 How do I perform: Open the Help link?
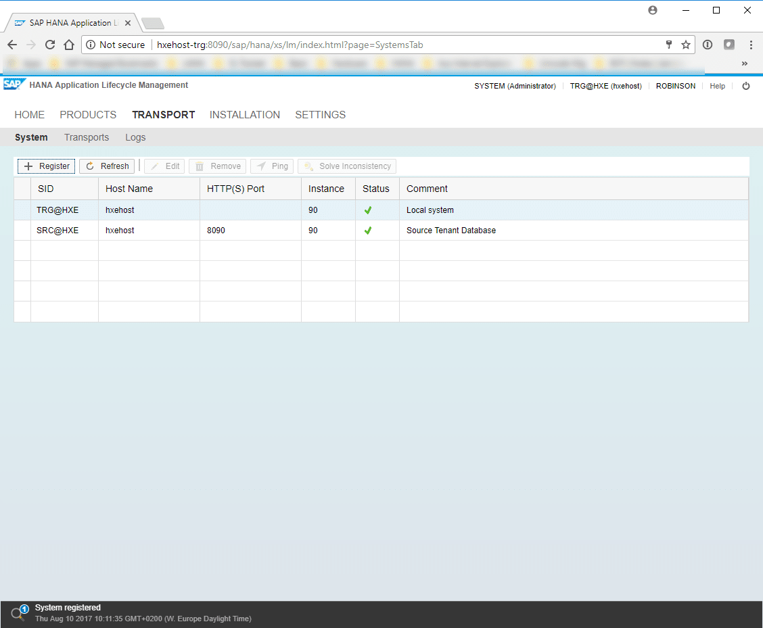coord(717,86)
